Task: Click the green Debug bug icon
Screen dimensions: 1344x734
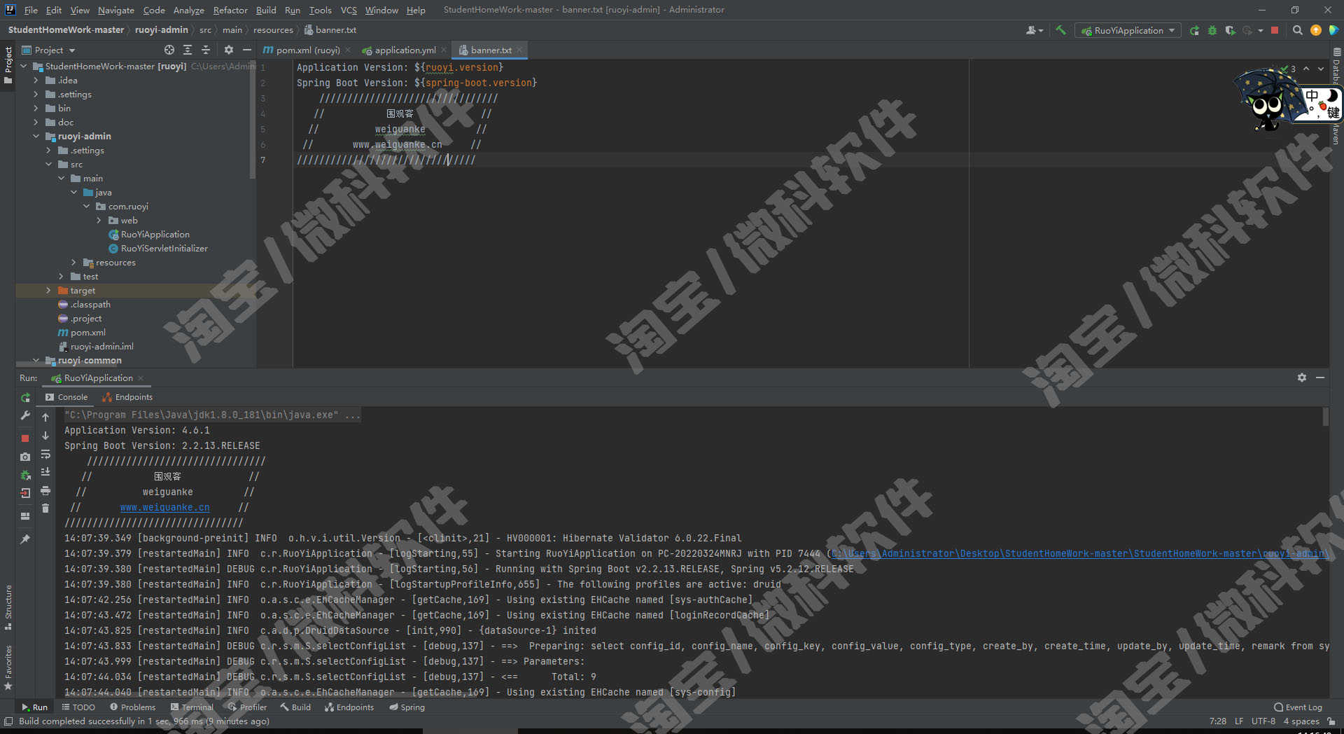Action: point(1212,30)
